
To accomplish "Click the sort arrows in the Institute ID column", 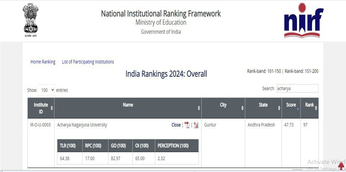I will coord(52,108).
